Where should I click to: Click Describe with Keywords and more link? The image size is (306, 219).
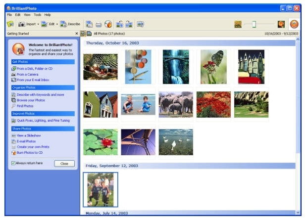(x=41, y=95)
